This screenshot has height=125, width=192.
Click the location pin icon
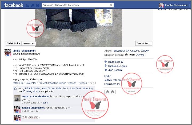pyautogui.click(x=106, y=66)
